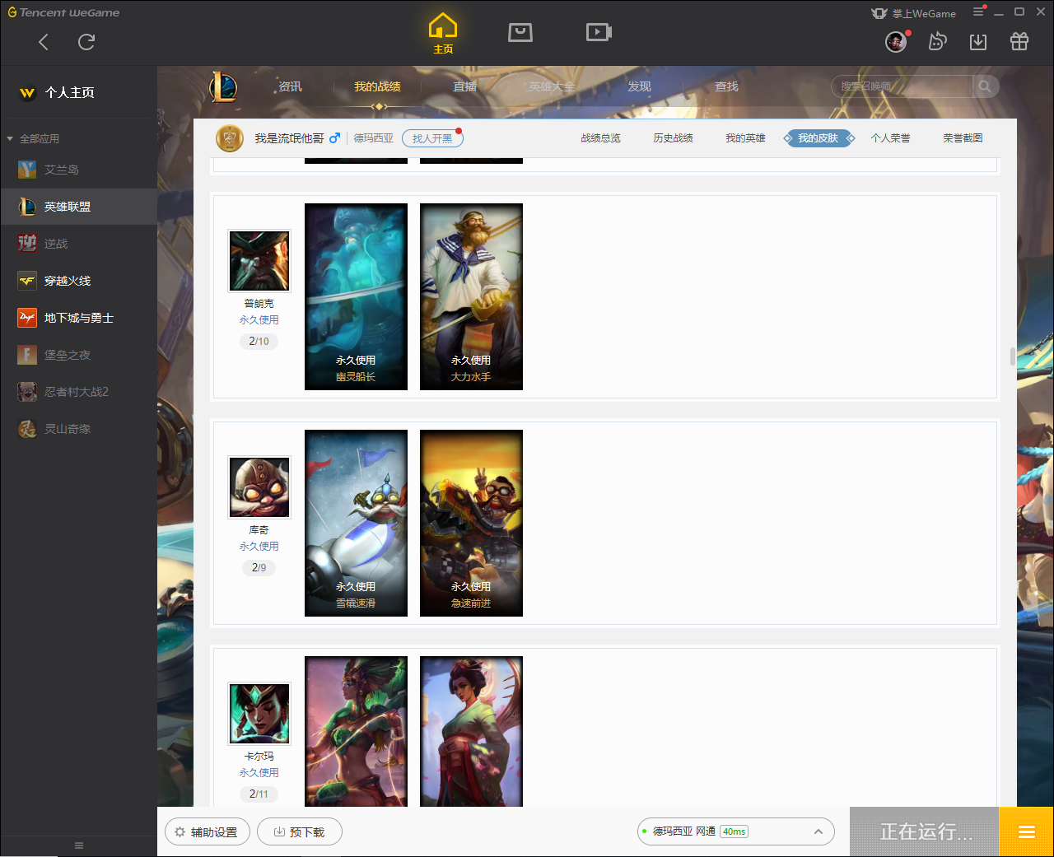Image resolution: width=1054 pixels, height=857 pixels.
Task: Switch to the 资讯 tab
Action: point(290,86)
